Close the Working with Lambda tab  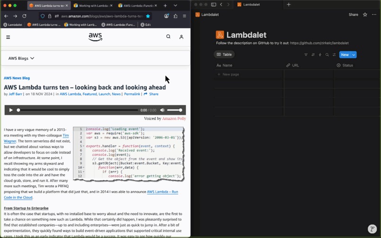pos(111,5)
